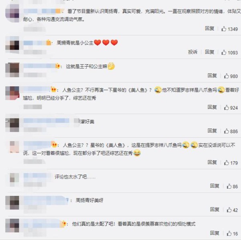
Task: Click thumbs-up icon next to 1093
Action: click(224, 52)
